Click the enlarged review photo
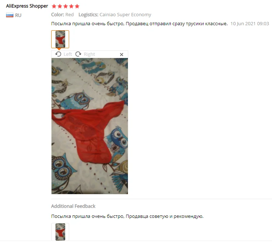This screenshot has height=242, width=272. (90, 126)
